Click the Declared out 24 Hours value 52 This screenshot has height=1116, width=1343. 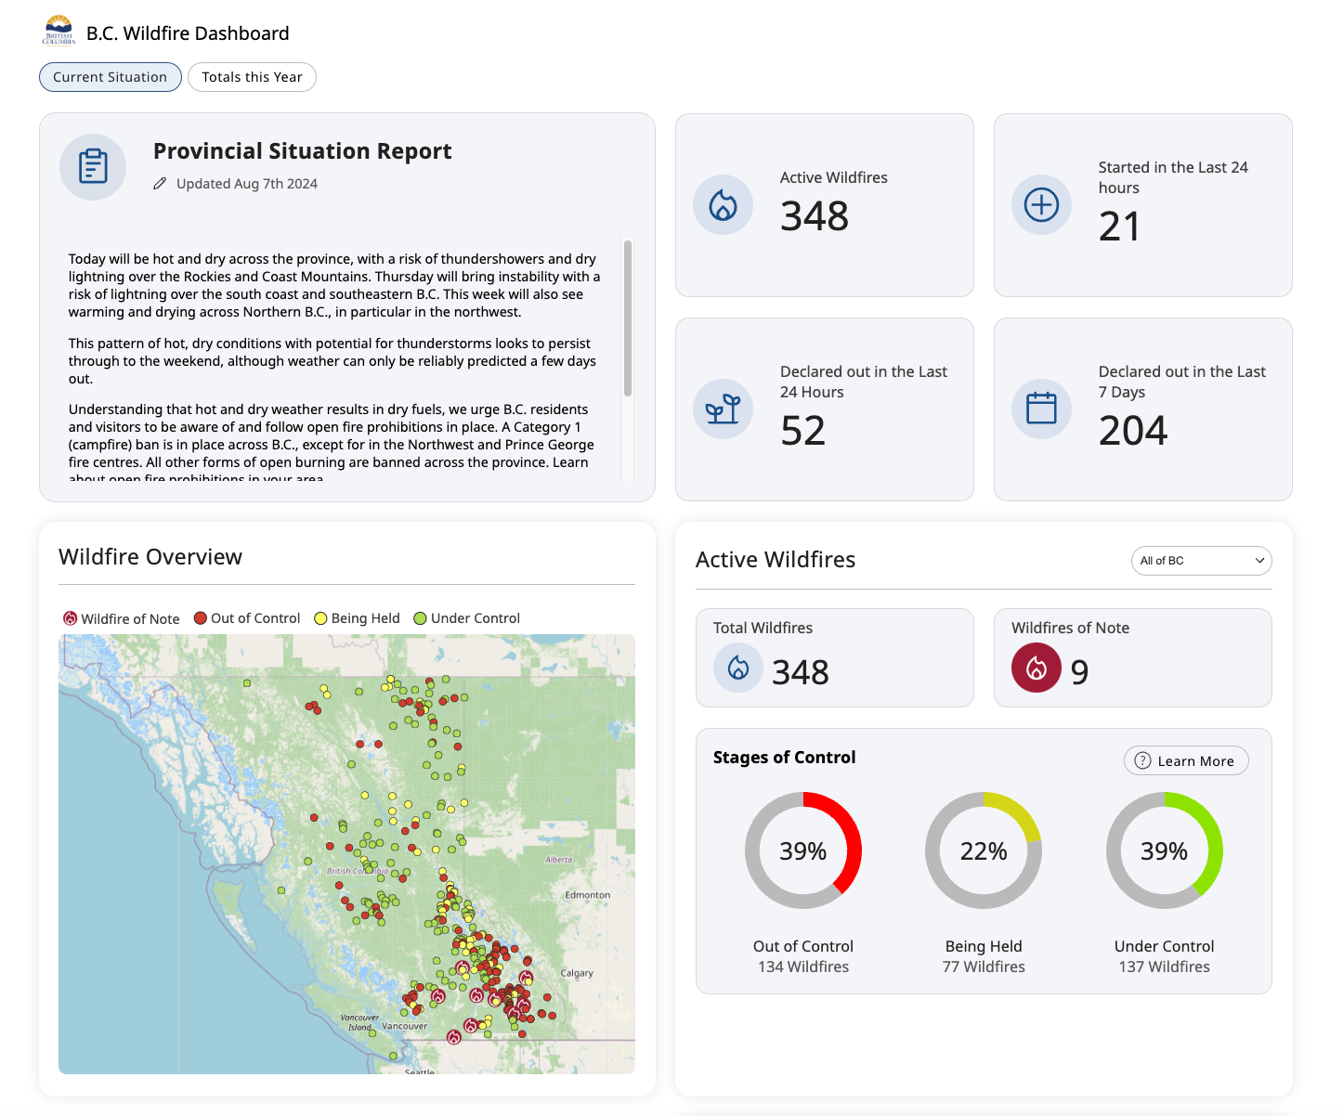pyautogui.click(x=803, y=431)
